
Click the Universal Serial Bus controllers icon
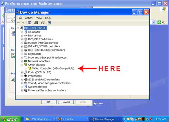pos(26,90)
